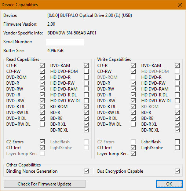
Task: Click the blank Serial Number field
Action: 65,42
